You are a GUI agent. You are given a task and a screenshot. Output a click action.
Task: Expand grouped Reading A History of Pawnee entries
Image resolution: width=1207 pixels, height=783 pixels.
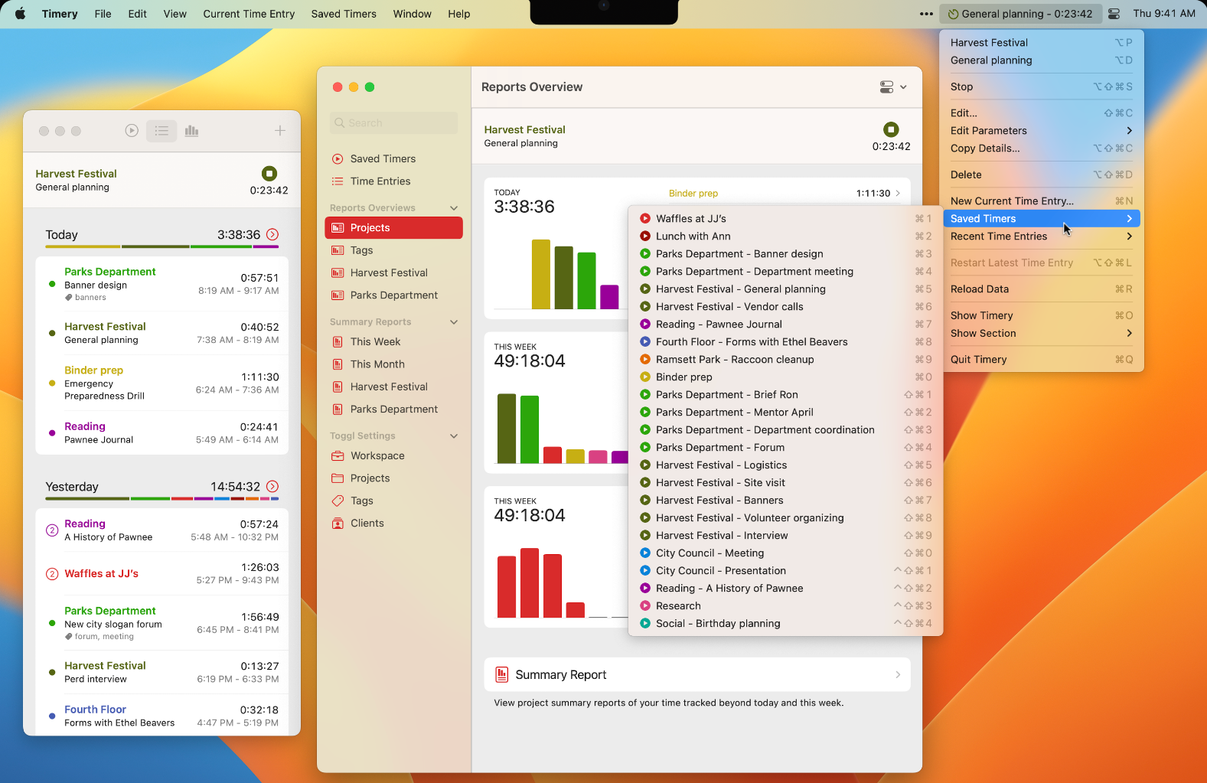point(52,530)
